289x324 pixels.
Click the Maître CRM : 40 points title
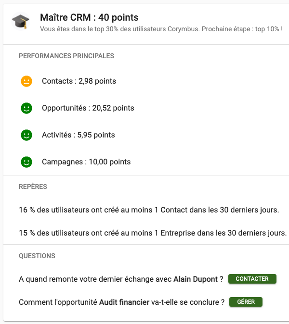(89, 18)
